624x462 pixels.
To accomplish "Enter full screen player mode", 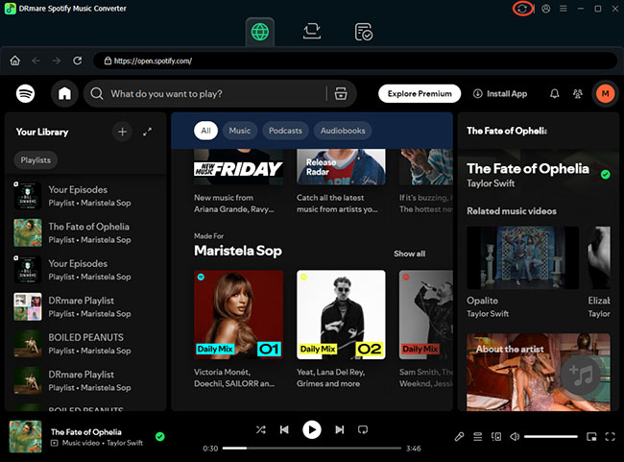I will [x=610, y=436].
